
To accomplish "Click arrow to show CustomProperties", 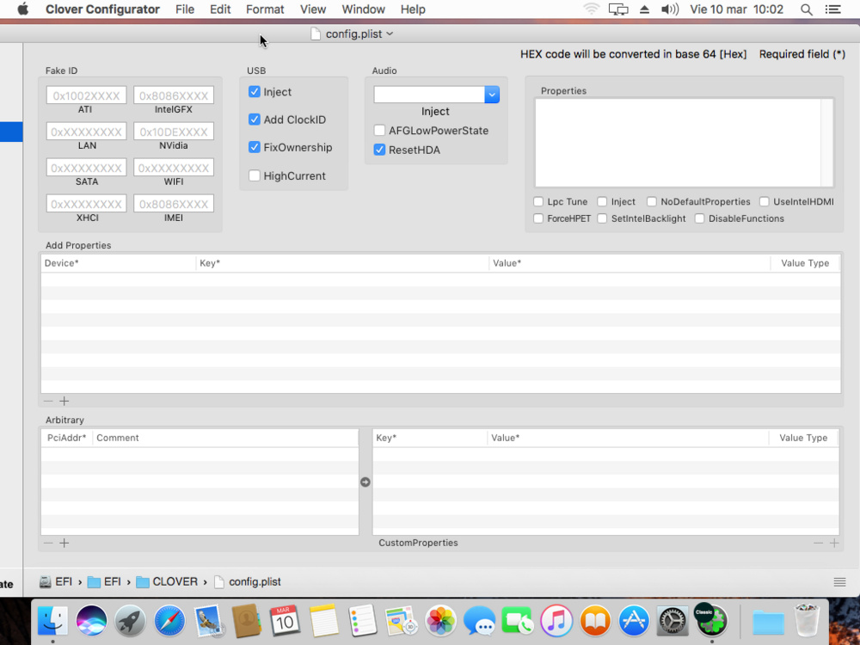I will (365, 482).
